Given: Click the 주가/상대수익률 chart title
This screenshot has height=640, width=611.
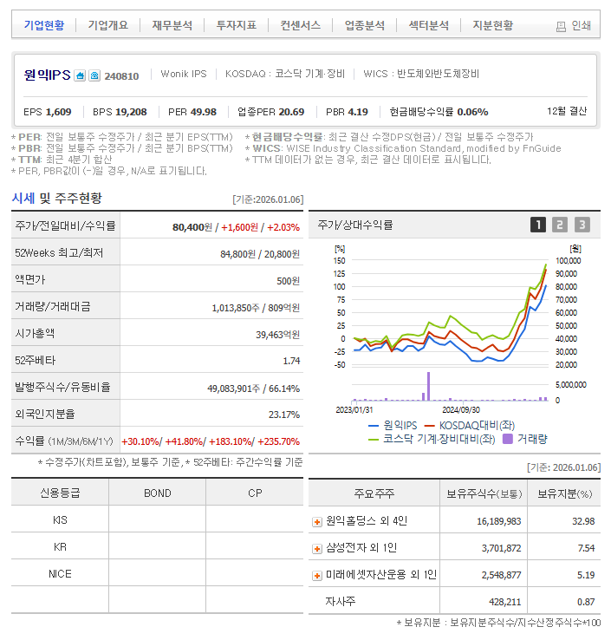Looking at the screenshot, I should (x=354, y=225).
